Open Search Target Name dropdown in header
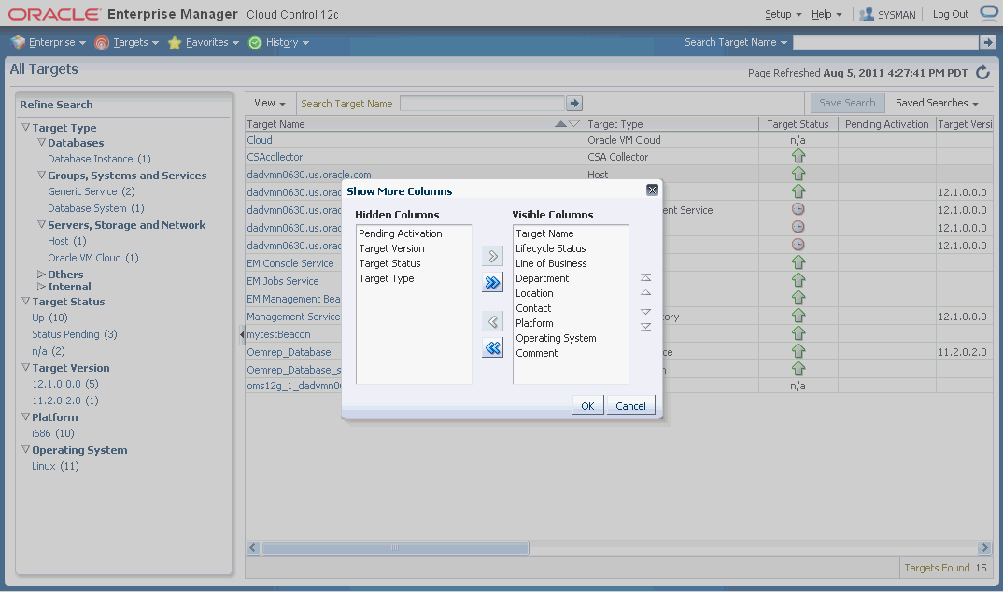1003x592 pixels. point(736,42)
